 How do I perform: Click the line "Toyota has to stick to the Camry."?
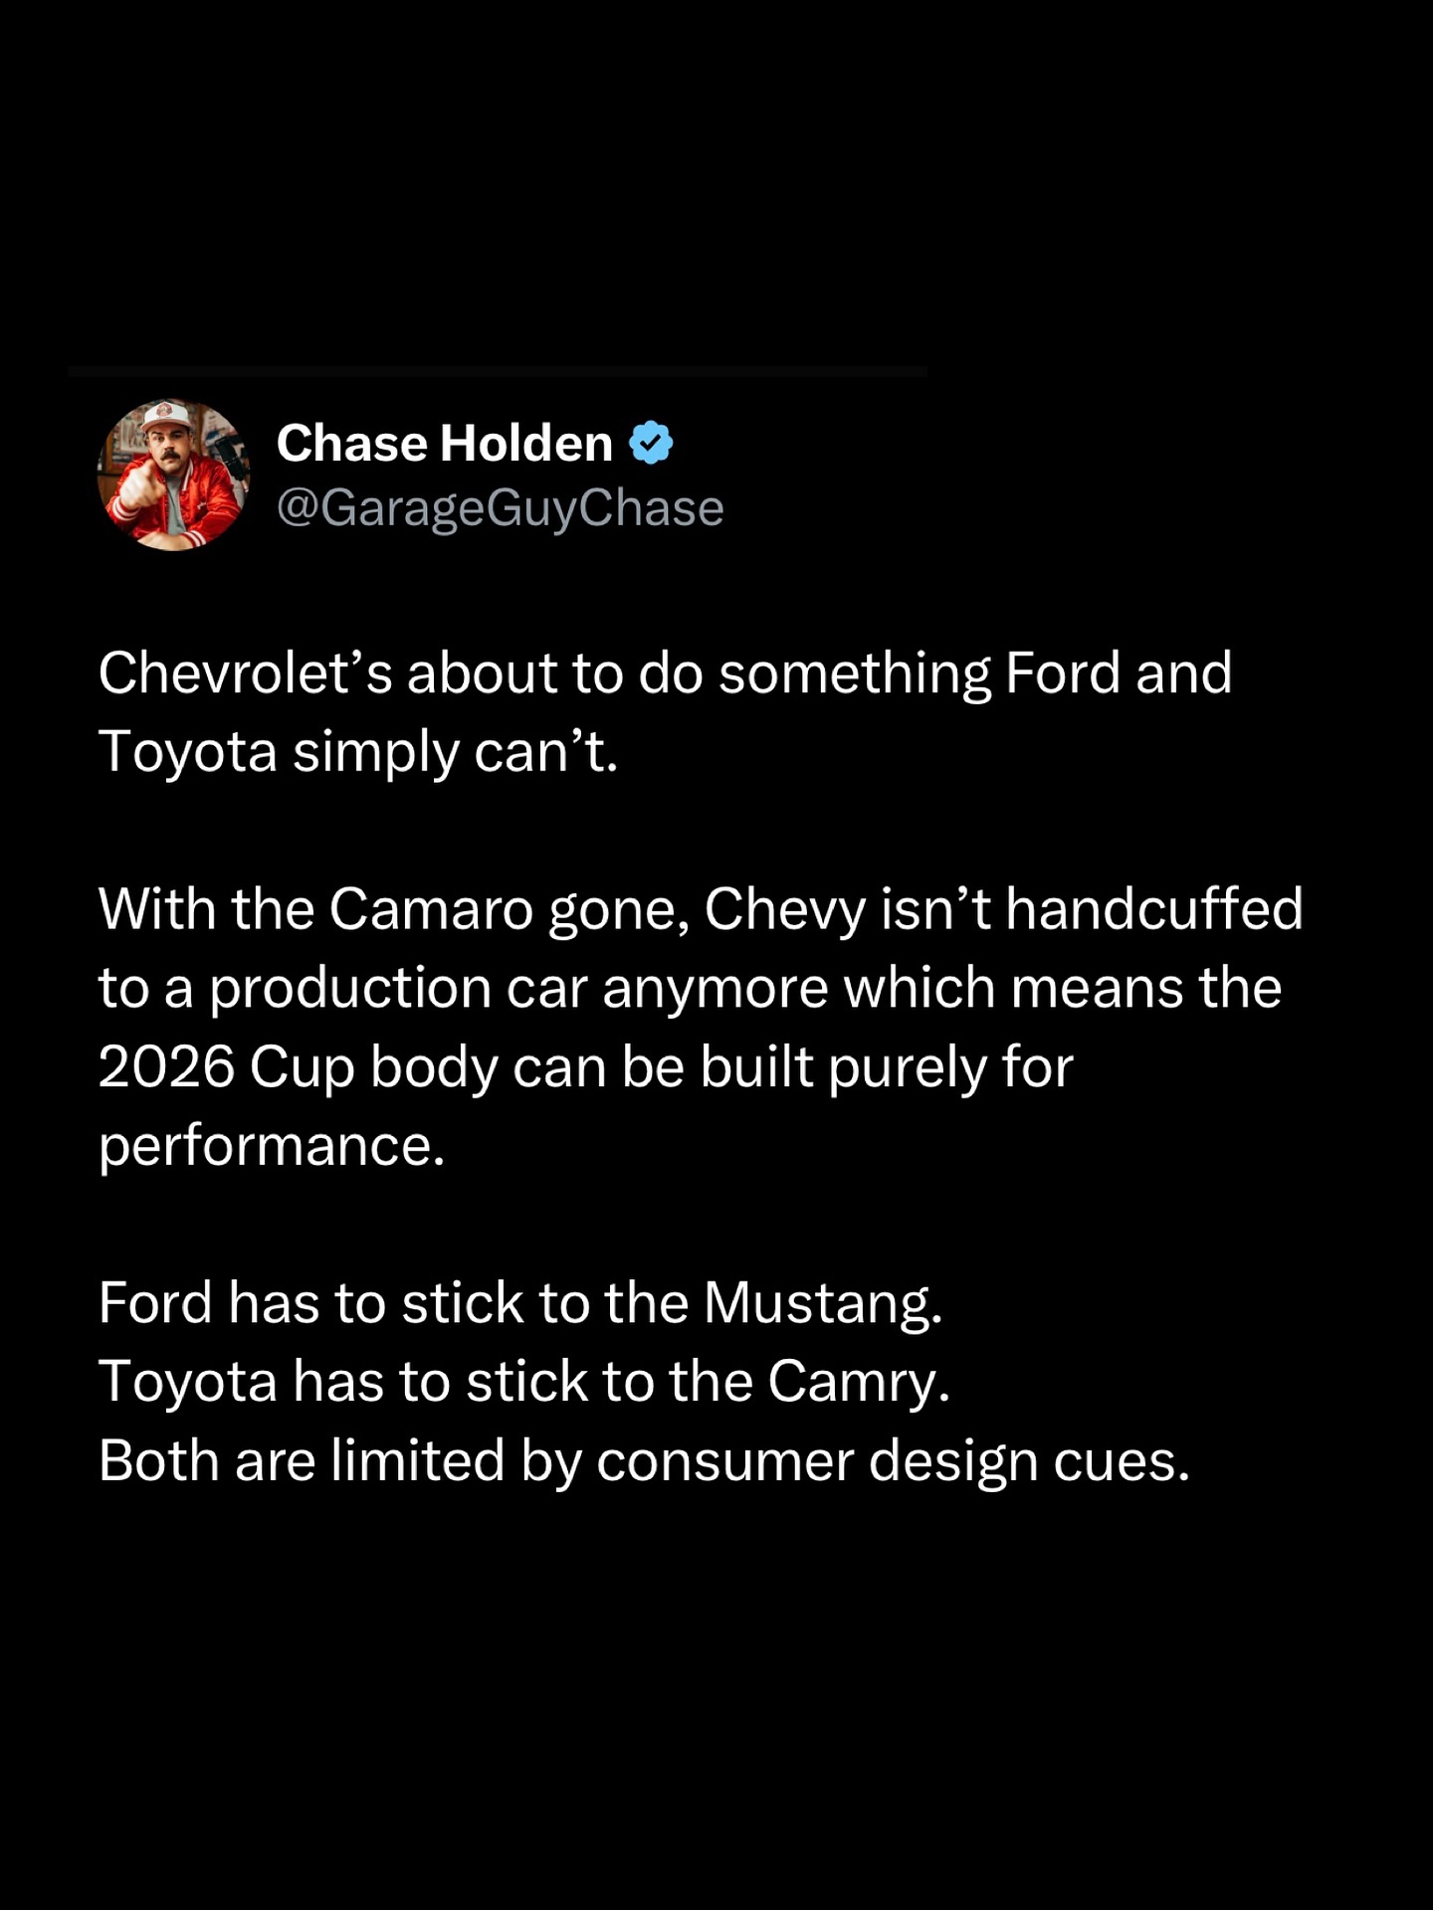point(524,1382)
